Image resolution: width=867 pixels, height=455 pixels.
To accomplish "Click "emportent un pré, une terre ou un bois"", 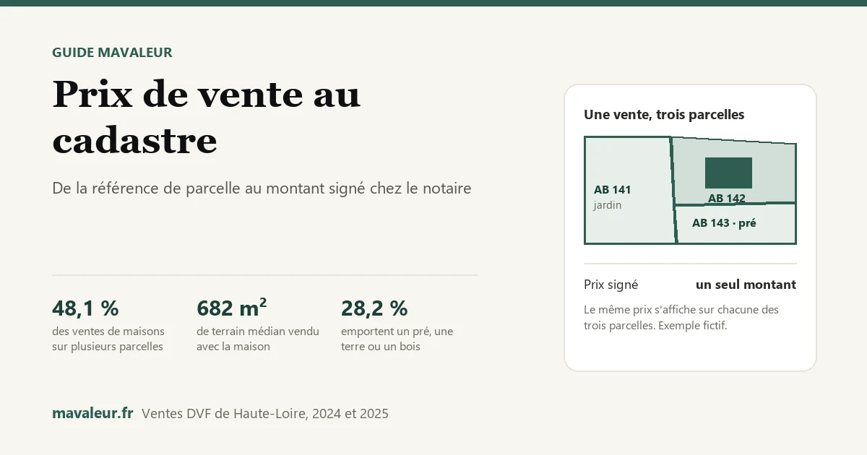I will [397, 339].
